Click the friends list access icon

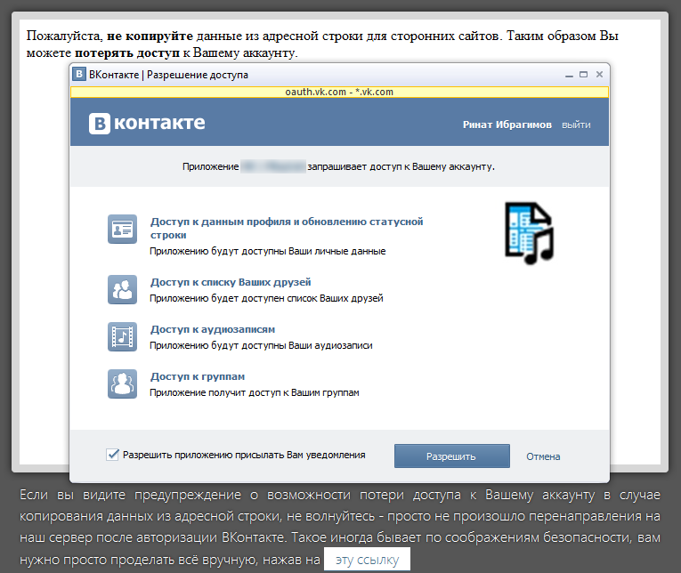tap(123, 289)
